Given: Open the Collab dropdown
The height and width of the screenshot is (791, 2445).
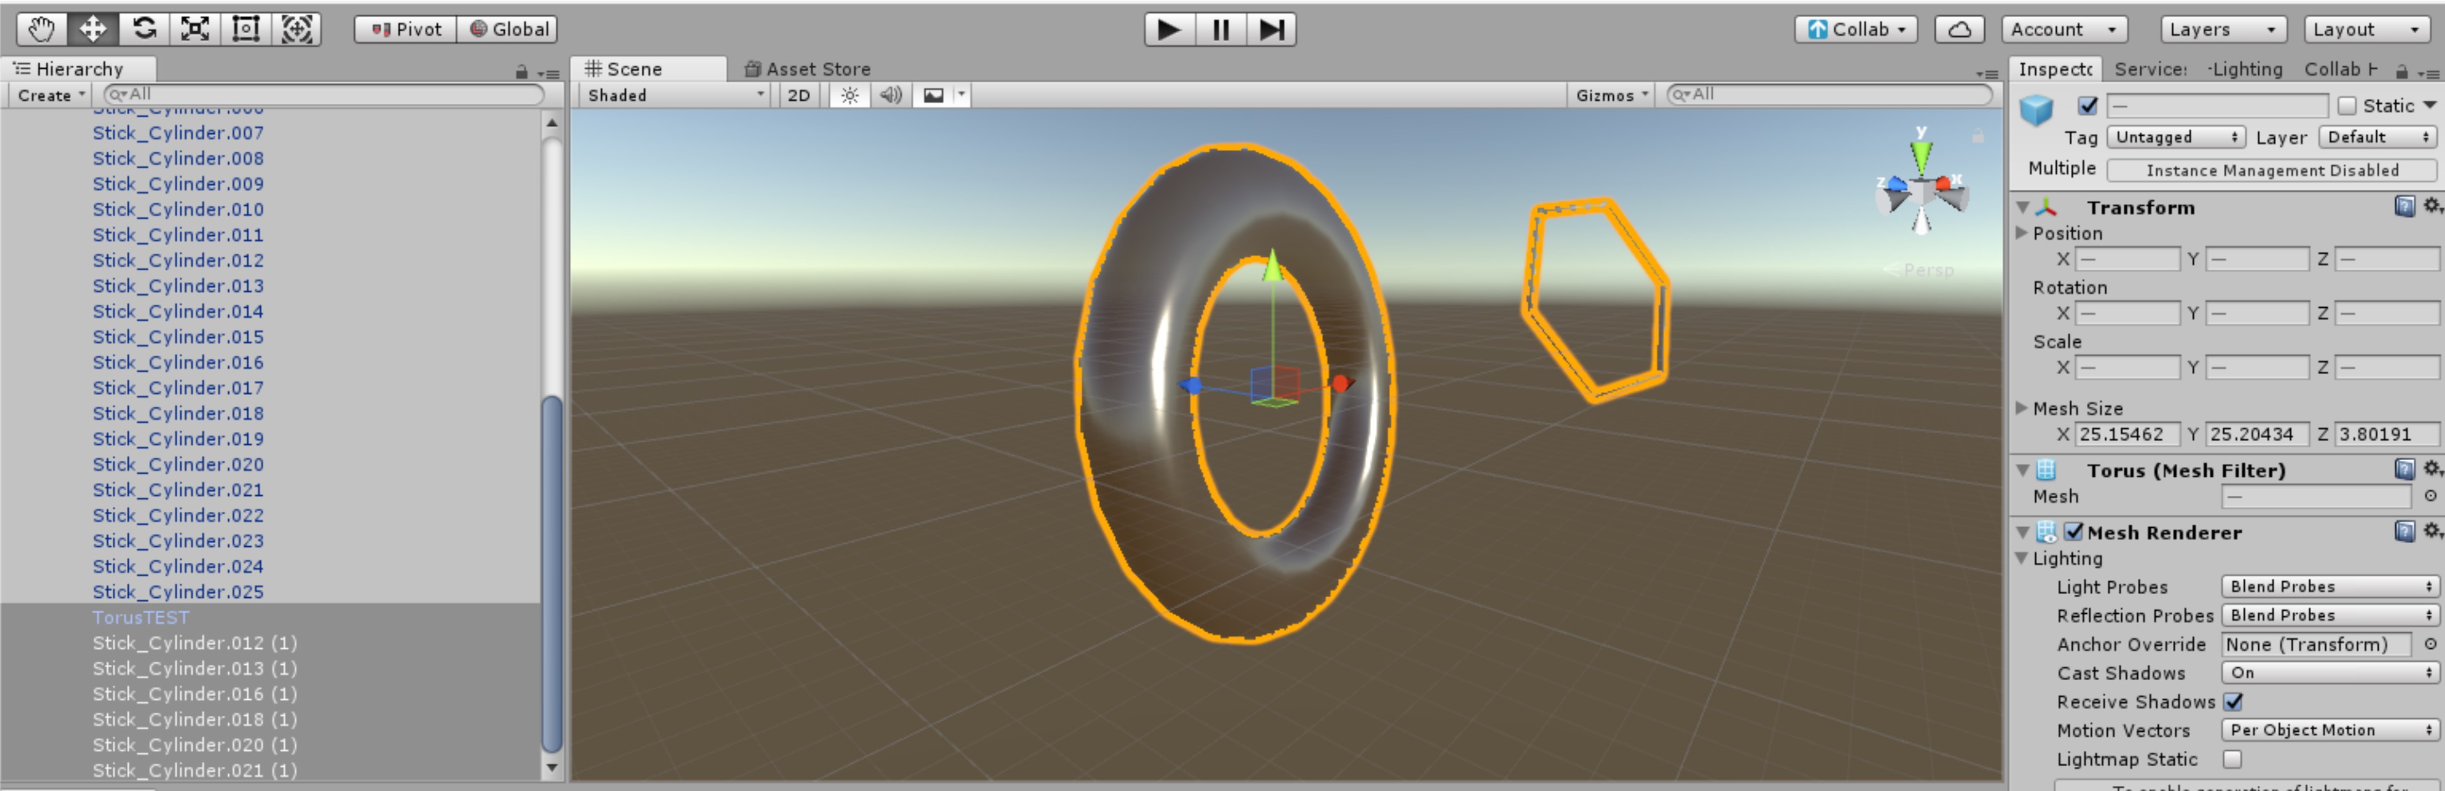Looking at the screenshot, I should [x=1855, y=29].
